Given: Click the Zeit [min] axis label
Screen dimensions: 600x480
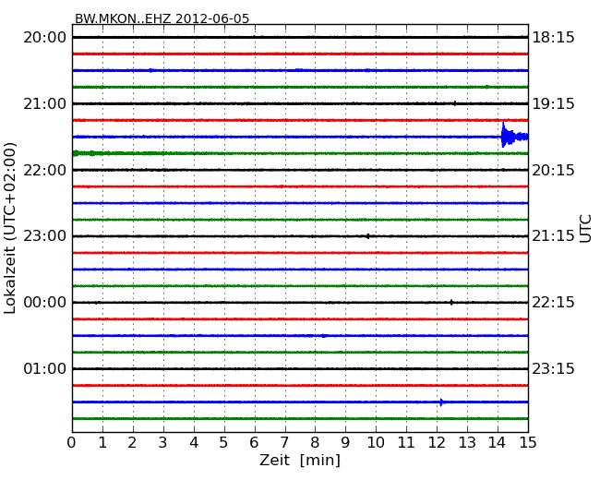Looking at the screenshot, I should [x=300, y=460].
